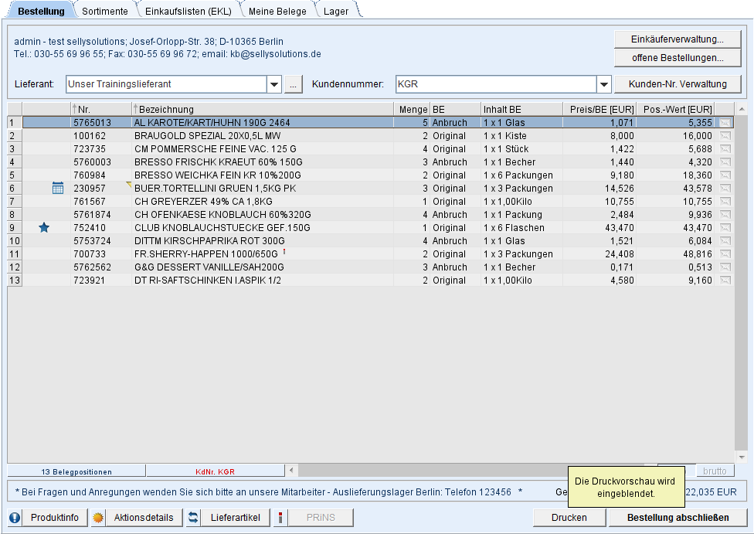Click the Lieferartikel swap arrows icon

click(193, 518)
